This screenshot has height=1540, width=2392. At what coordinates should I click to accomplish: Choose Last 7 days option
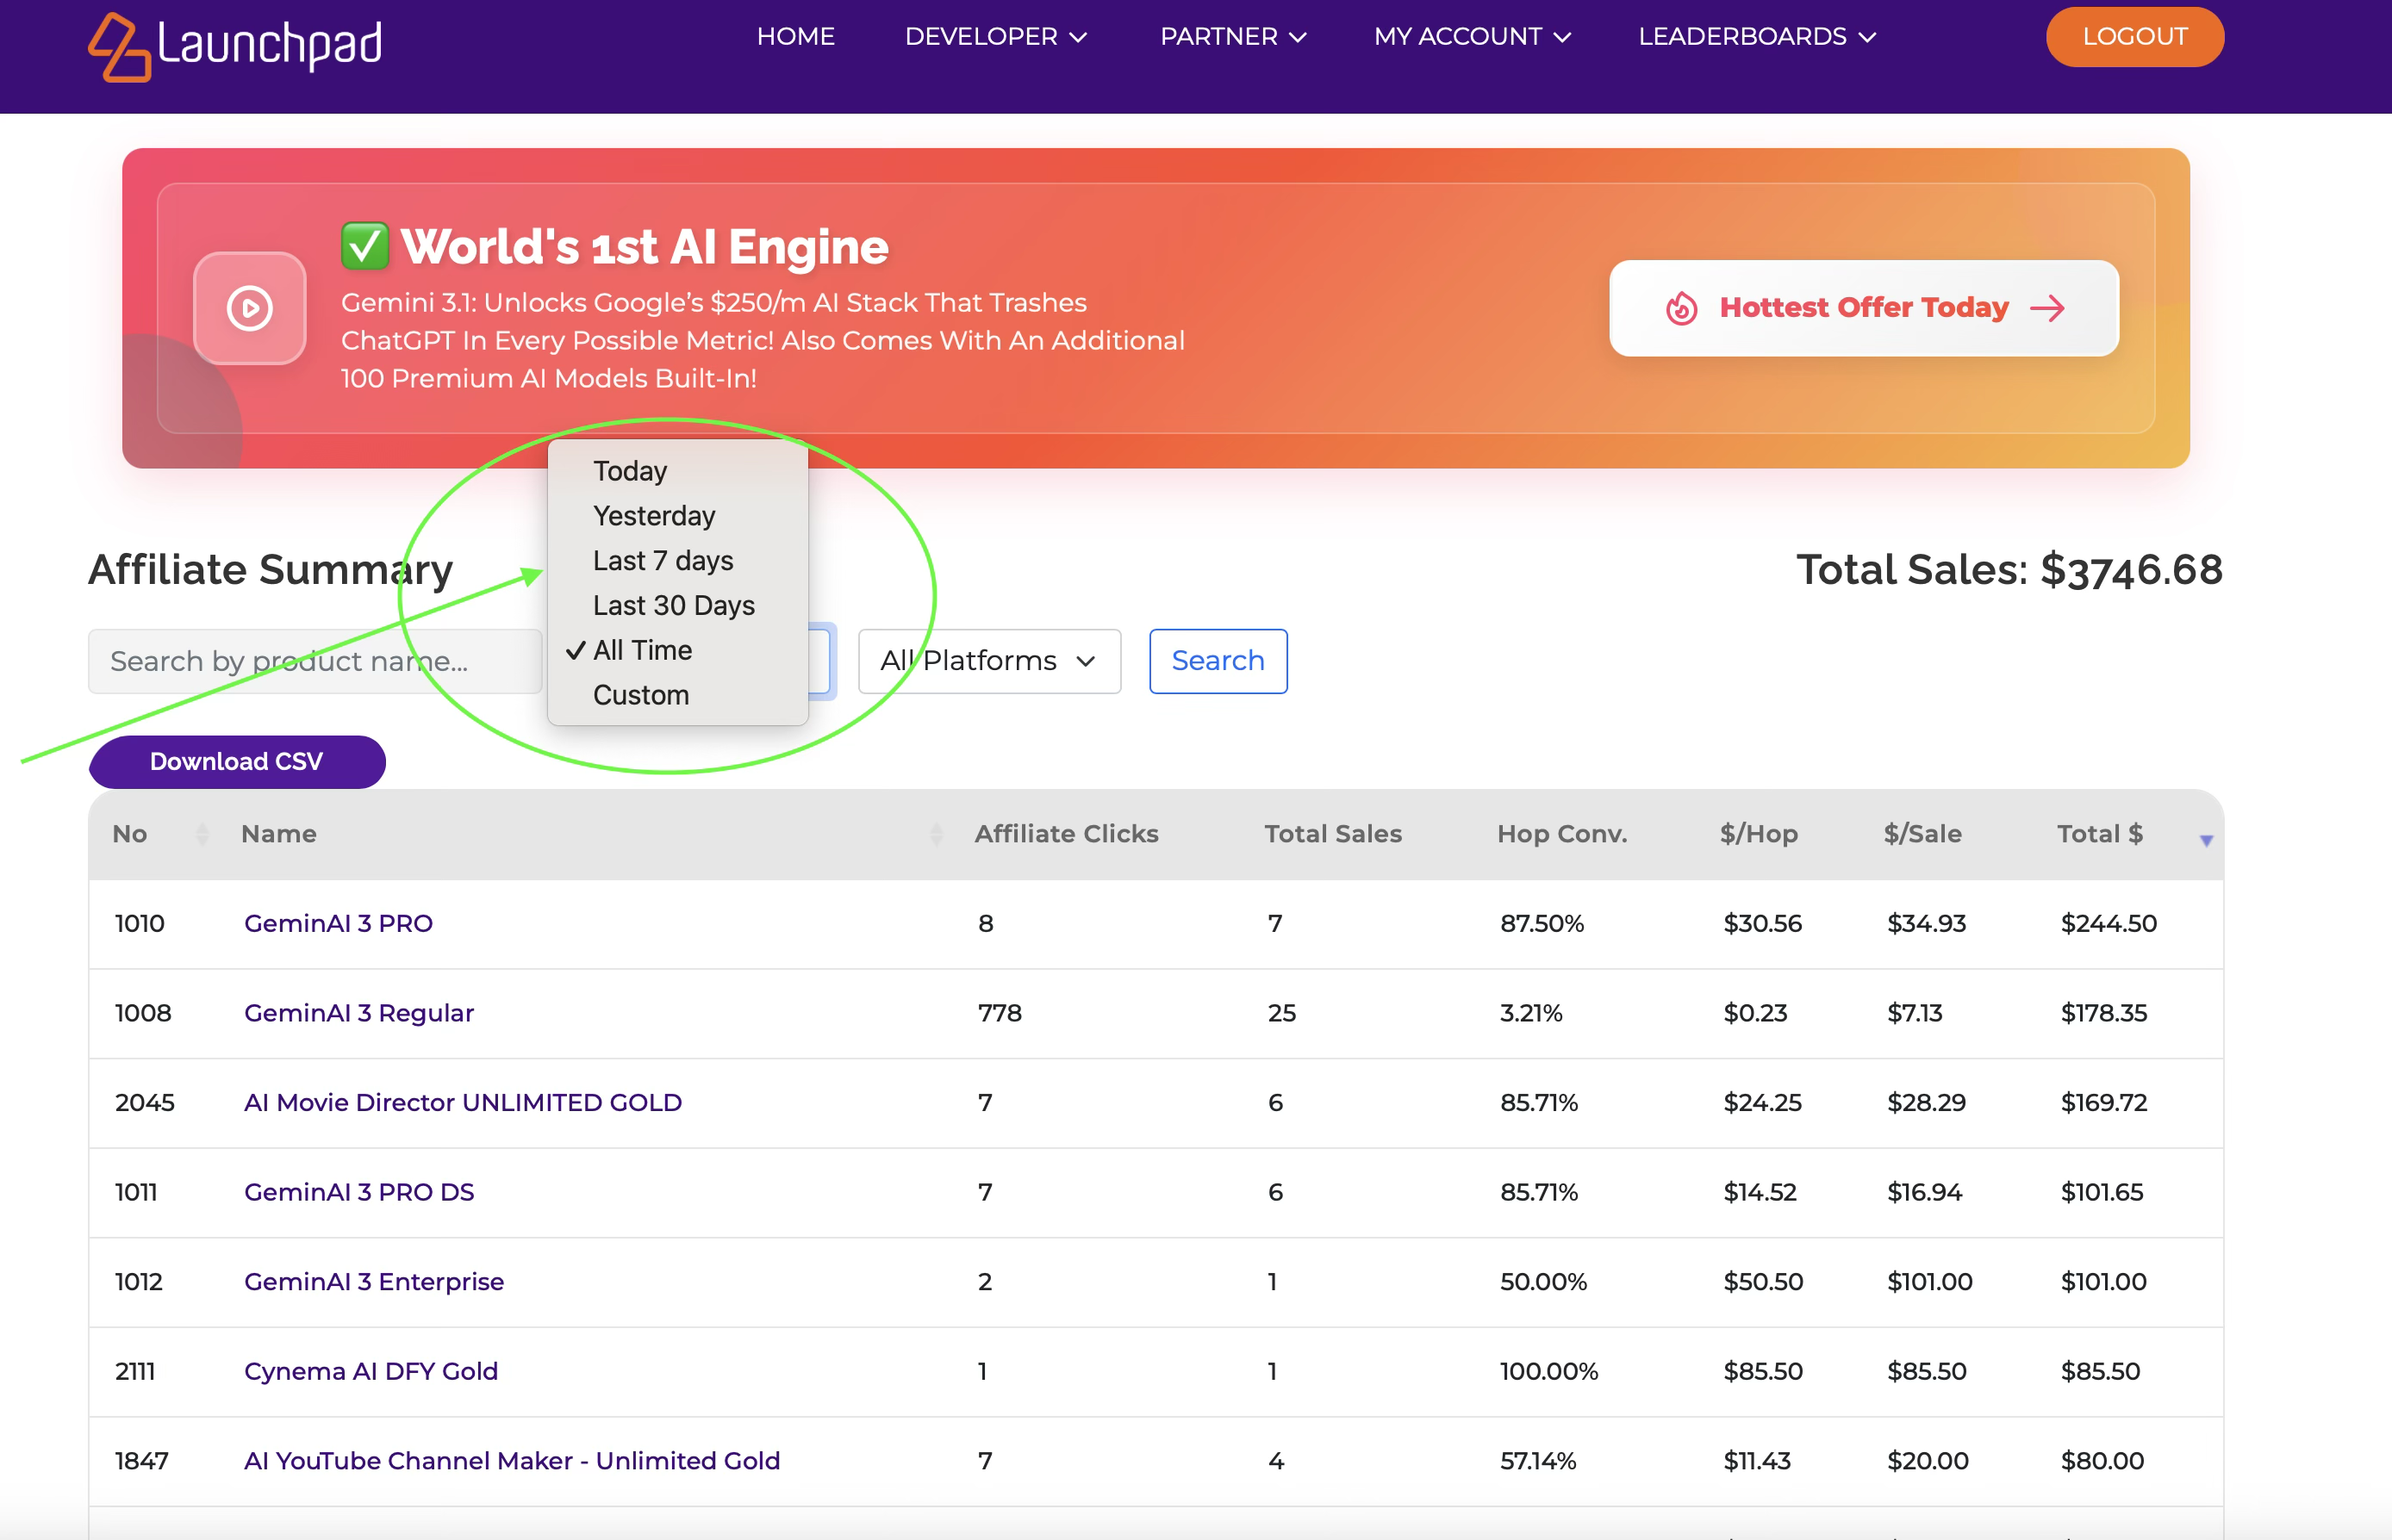click(x=663, y=561)
